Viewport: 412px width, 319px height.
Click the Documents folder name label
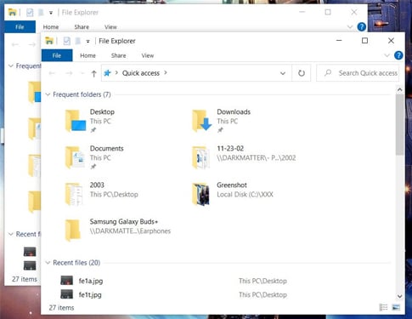(x=107, y=148)
